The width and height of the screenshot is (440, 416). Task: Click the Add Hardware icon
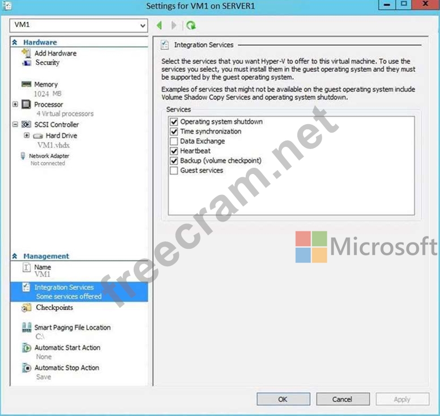click(27, 53)
